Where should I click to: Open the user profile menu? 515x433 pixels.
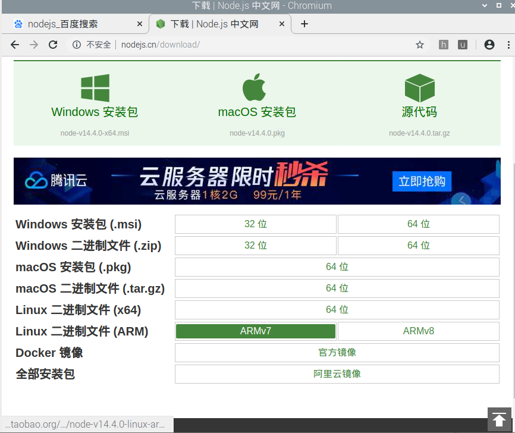pyautogui.click(x=489, y=45)
